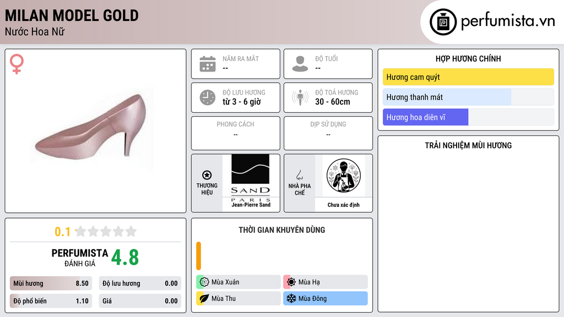Click the leaf icon next to Mùa Thu
Screen dimensions: 564x317
pos(204,298)
